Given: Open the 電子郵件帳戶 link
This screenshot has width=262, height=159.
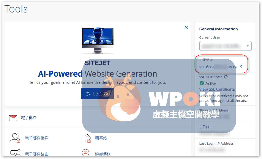Looking at the screenshot, I should 37,138.
